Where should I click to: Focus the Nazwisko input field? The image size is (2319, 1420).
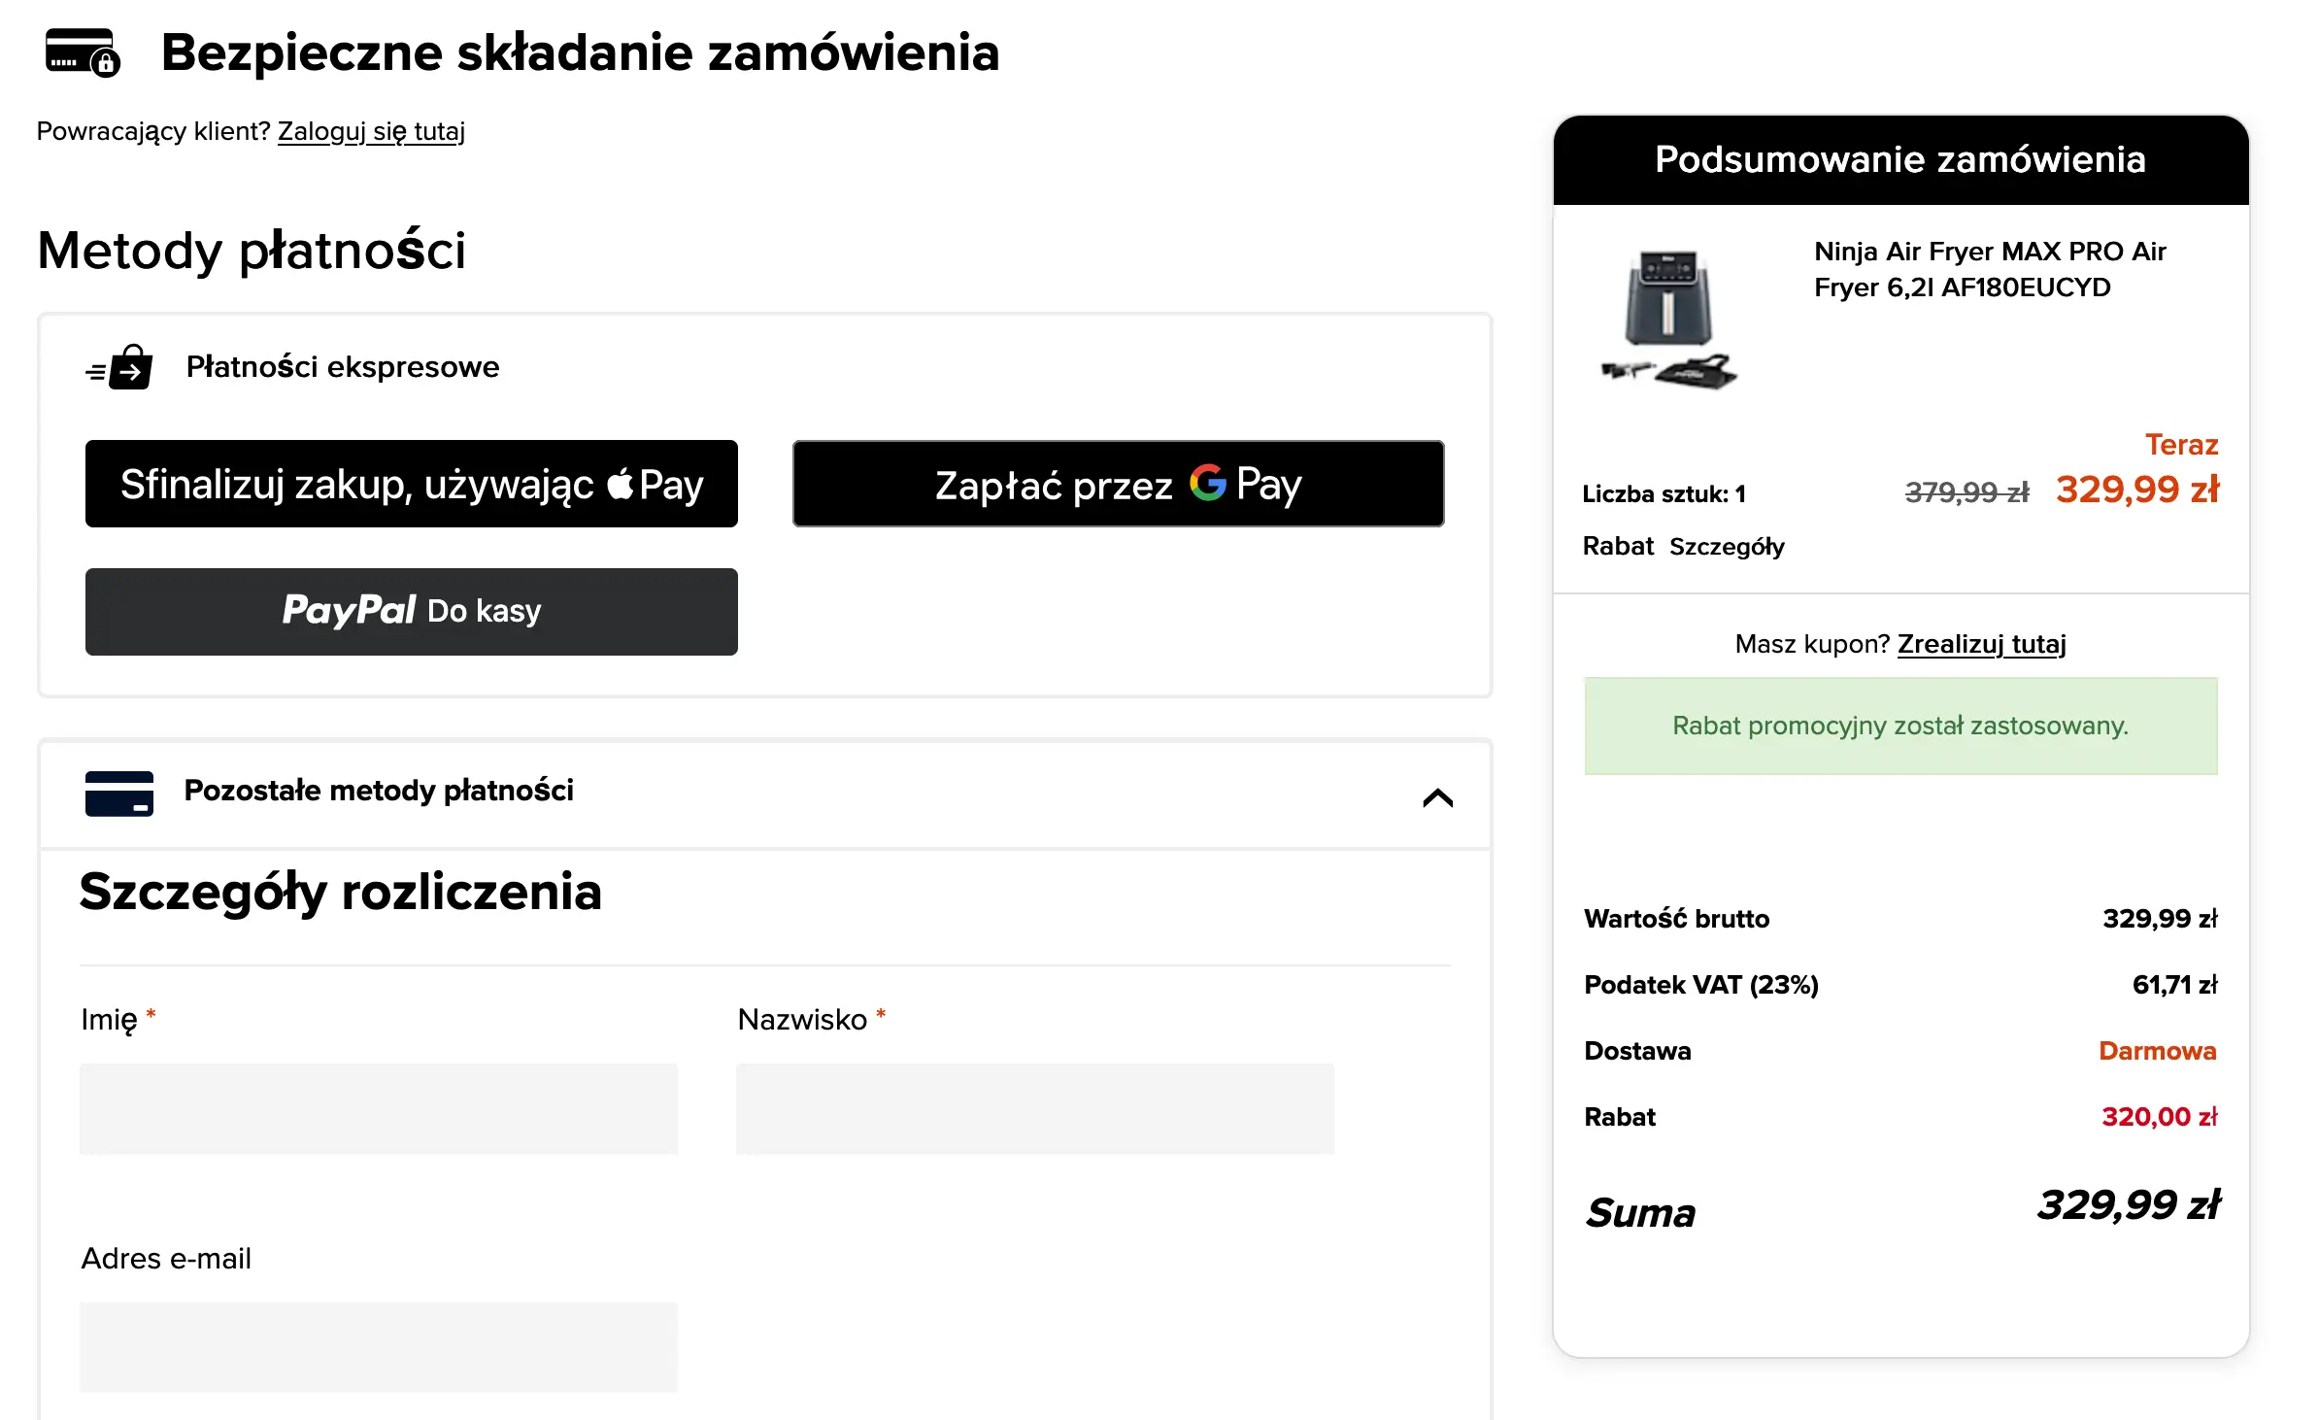pos(1034,1108)
